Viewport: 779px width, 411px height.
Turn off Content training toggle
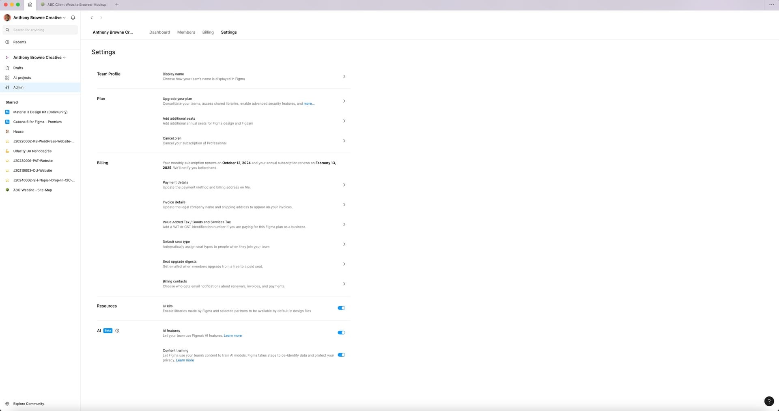tap(341, 355)
